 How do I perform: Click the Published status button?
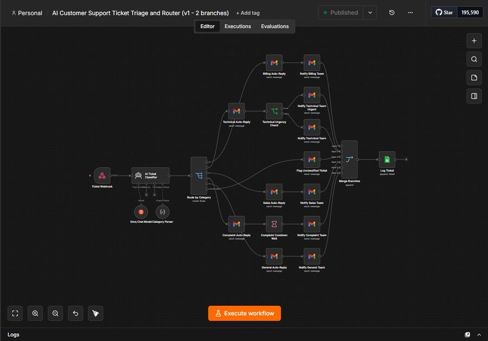tap(341, 13)
